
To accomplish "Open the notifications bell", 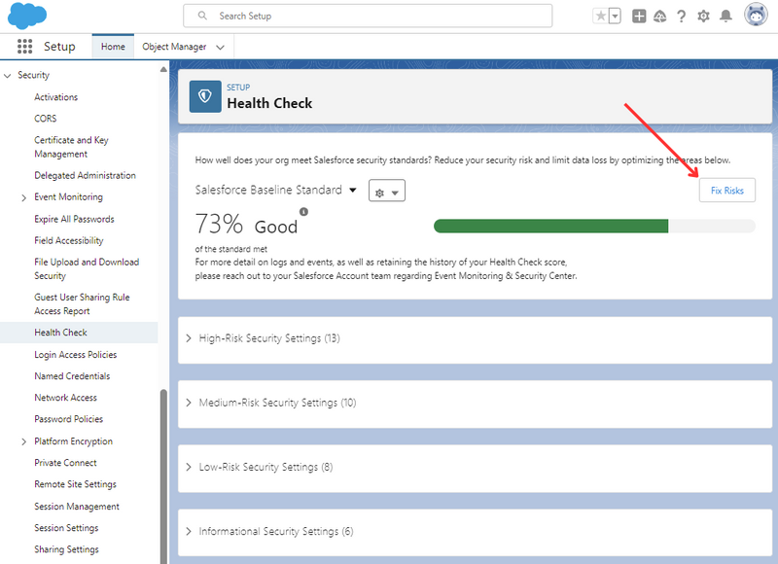I will (x=725, y=16).
